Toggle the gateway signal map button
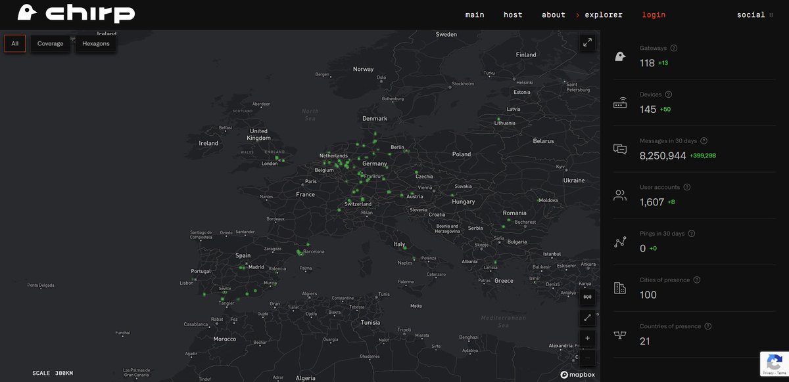Image resolution: width=789 pixels, height=382 pixels. pyautogui.click(x=587, y=297)
